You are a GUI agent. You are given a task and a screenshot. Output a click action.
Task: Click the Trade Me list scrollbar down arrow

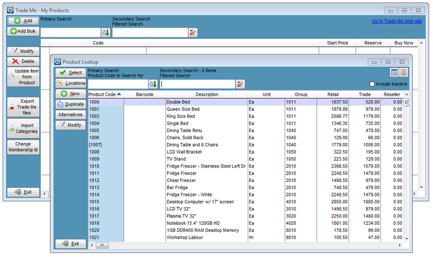click(422, 187)
